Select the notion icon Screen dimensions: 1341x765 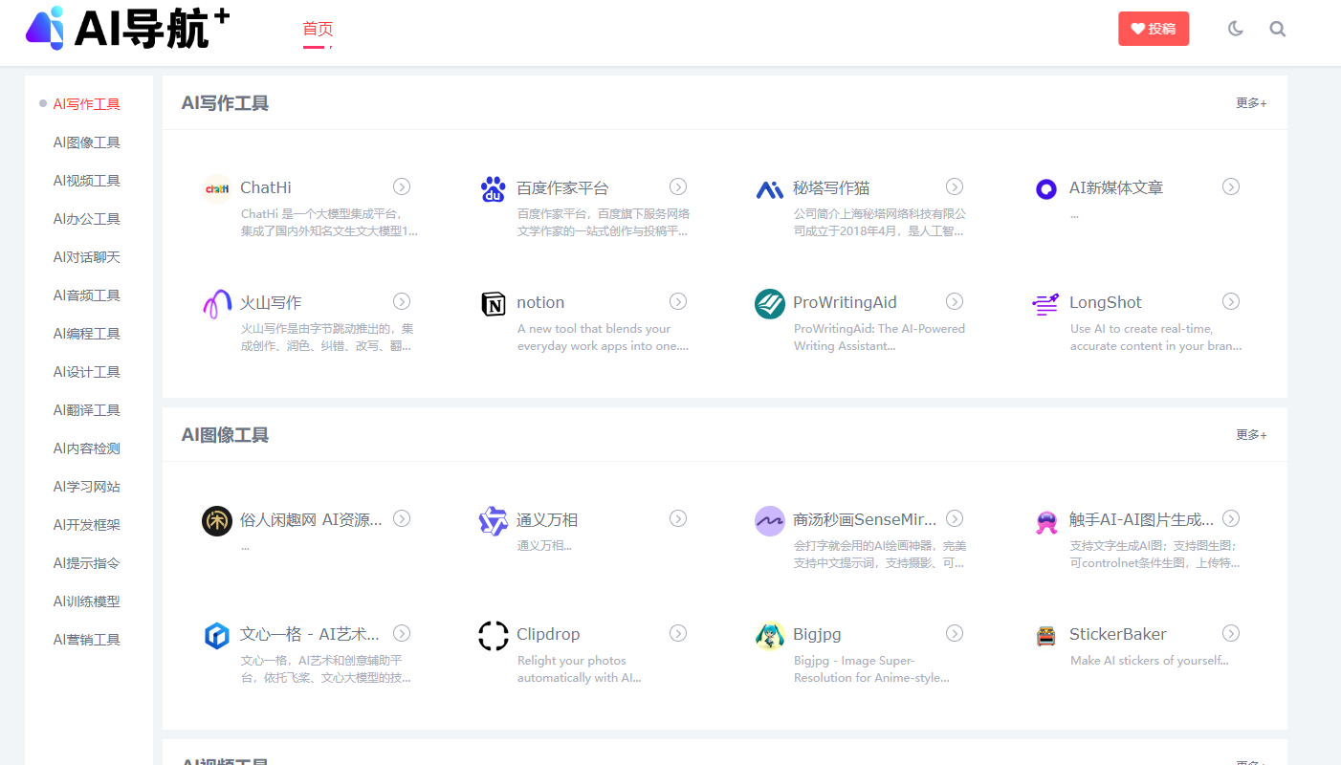pyautogui.click(x=493, y=303)
